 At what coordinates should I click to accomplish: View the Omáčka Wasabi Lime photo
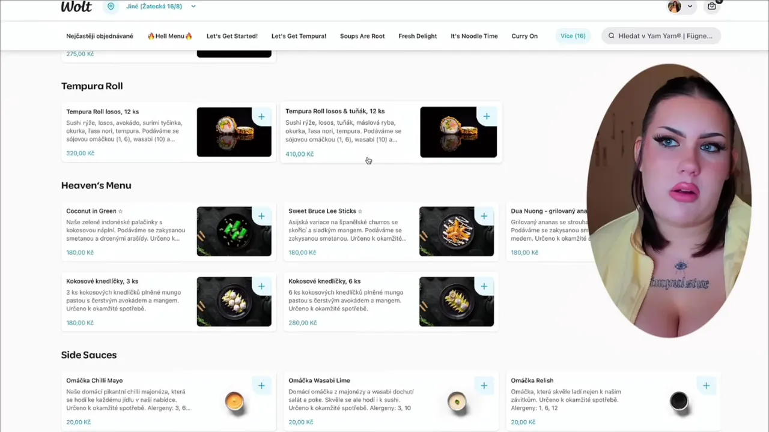[457, 401]
